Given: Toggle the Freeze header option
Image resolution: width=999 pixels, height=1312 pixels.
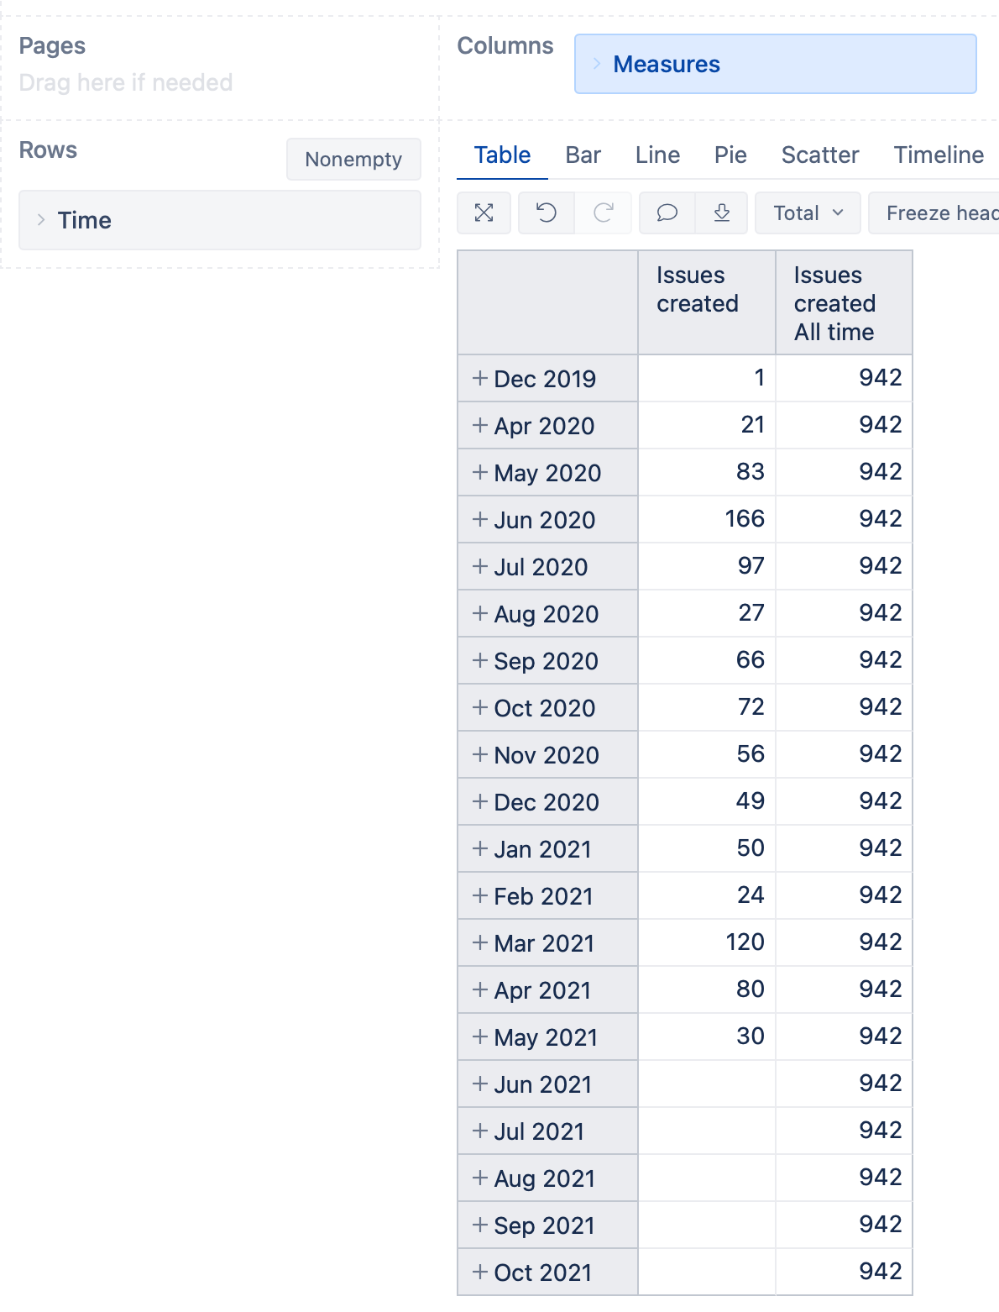Looking at the screenshot, I should [934, 213].
